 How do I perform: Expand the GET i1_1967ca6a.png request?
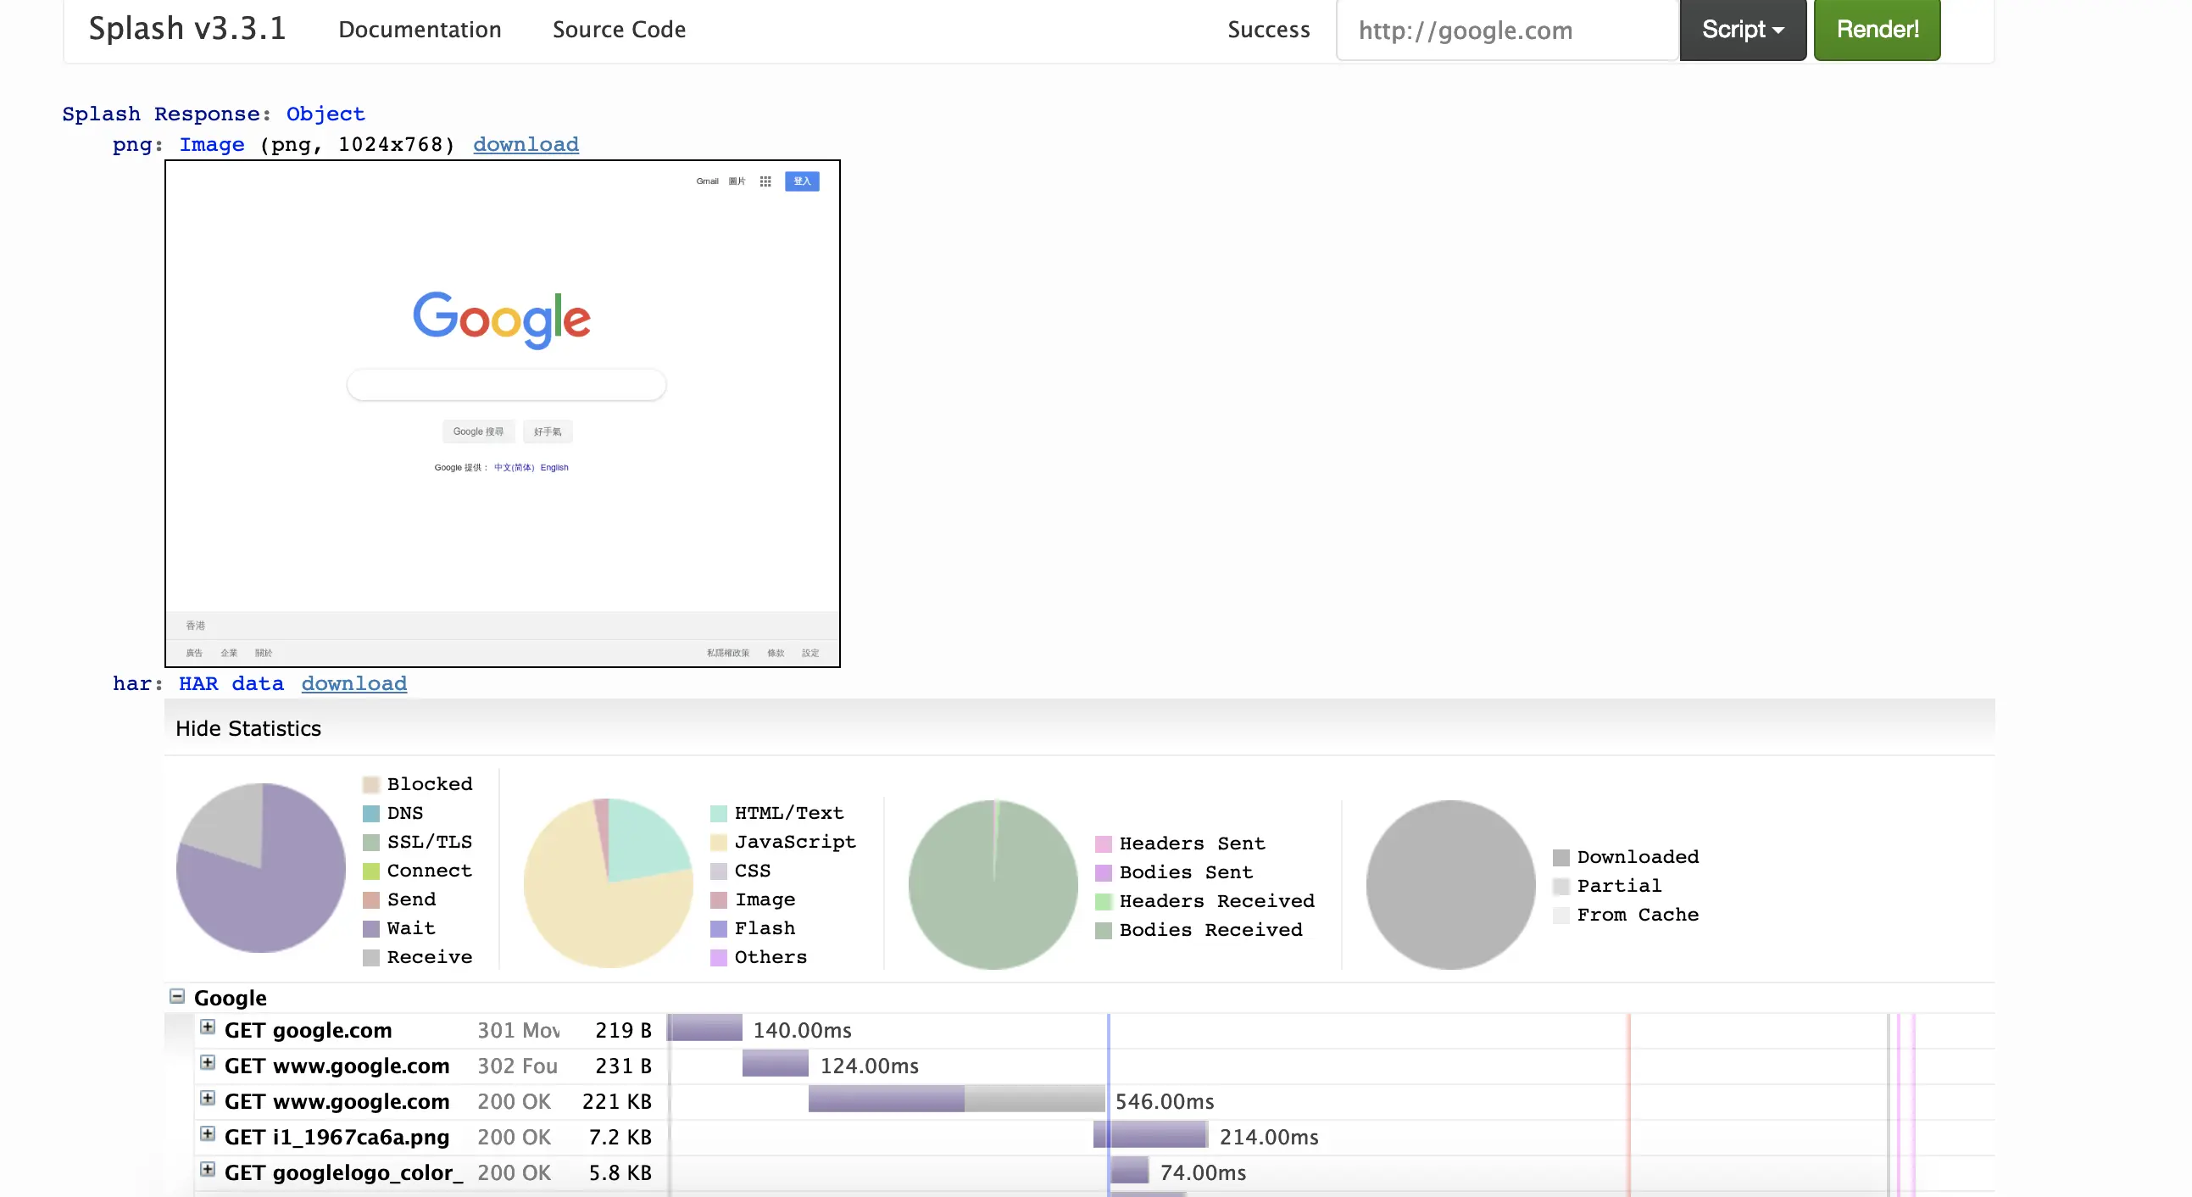[x=207, y=1134]
